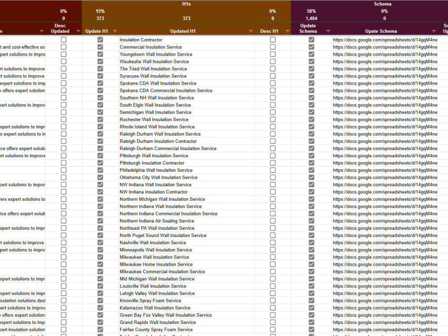
Task: Select the 58% summary cell
Action: (311, 11)
